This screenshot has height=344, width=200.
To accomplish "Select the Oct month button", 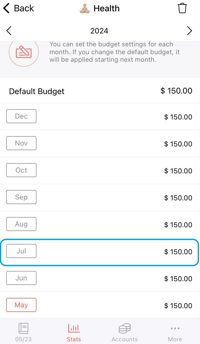I will pos(21,170).
